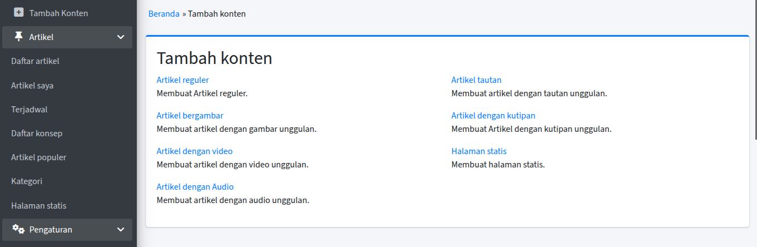Open the Artikel tautan link
Screen dimensions: 757x247
tap(477, 80)
